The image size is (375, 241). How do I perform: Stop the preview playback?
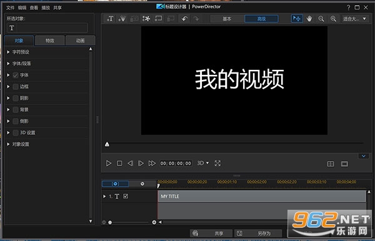pyautogui.click(x=119, y=164)
